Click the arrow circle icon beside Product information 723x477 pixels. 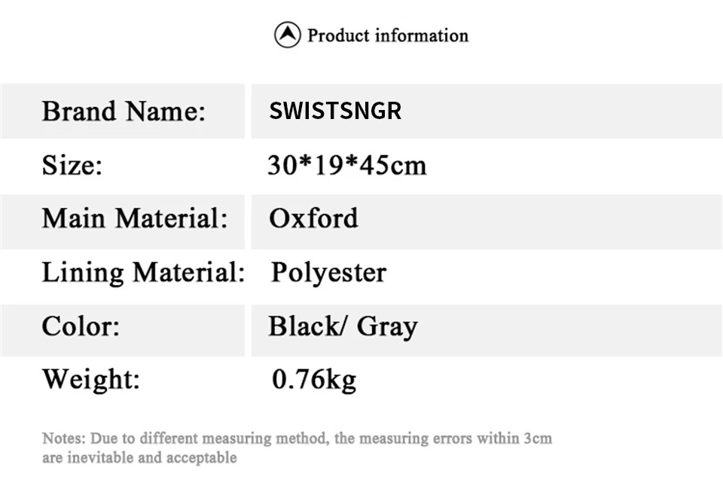287,35
